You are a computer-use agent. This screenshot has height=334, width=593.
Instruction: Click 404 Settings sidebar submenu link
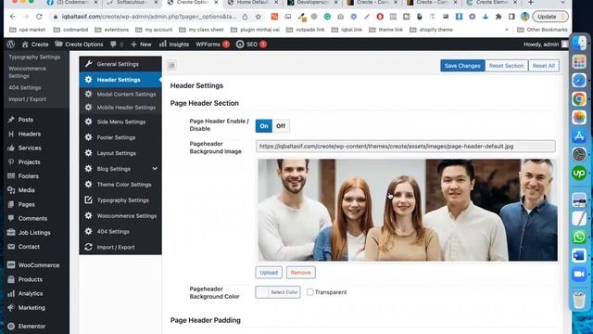coord(25,87)
